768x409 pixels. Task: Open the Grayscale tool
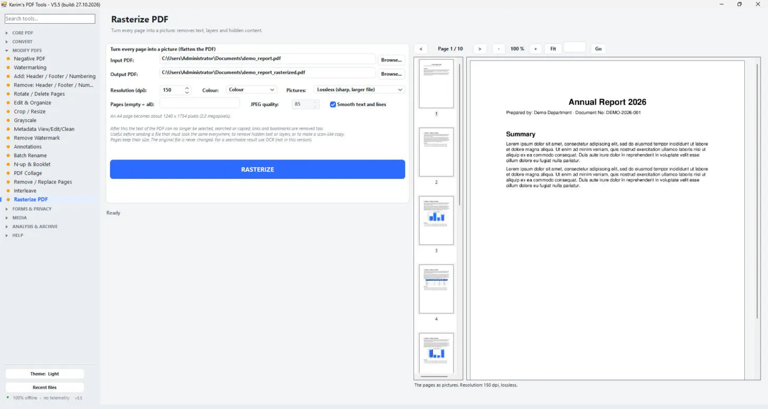point(25,120)
